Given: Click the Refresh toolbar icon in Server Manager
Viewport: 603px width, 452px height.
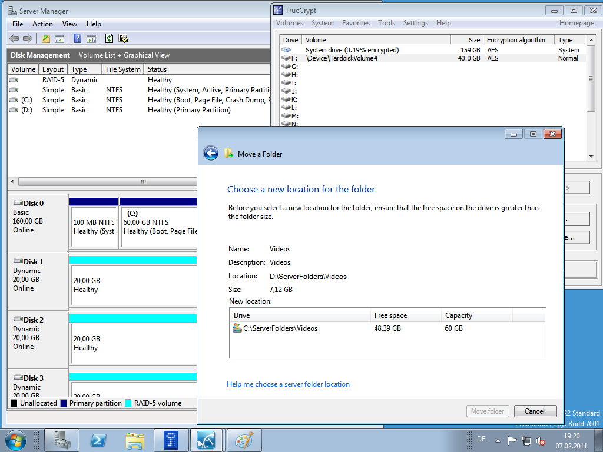Looking at the screenshot, I should (x=109, y=39).
